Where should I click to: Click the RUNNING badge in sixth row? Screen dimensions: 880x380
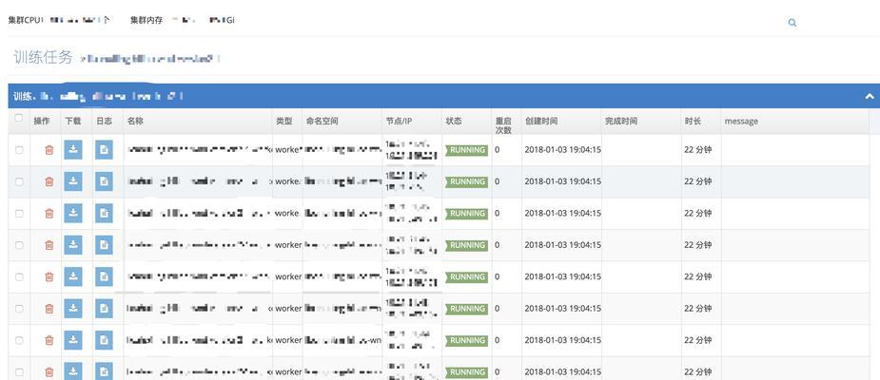click(x=466, y=308)
